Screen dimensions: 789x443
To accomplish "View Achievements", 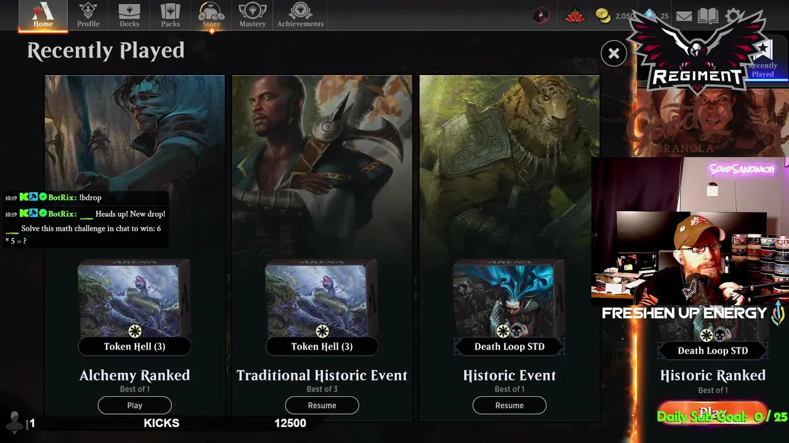I will 300,15.
